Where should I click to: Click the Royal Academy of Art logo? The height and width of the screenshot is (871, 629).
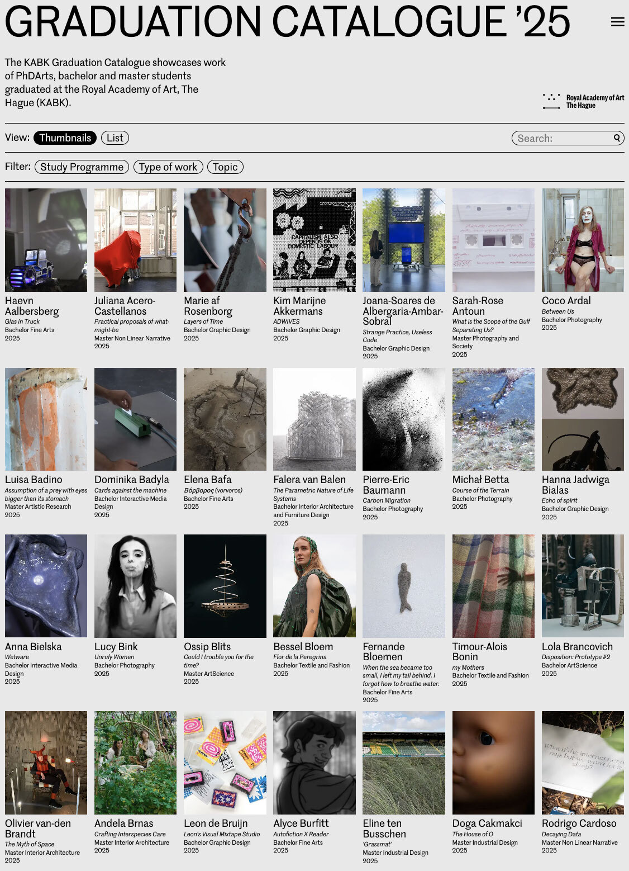pyautogui.click(x=583, y=101)
